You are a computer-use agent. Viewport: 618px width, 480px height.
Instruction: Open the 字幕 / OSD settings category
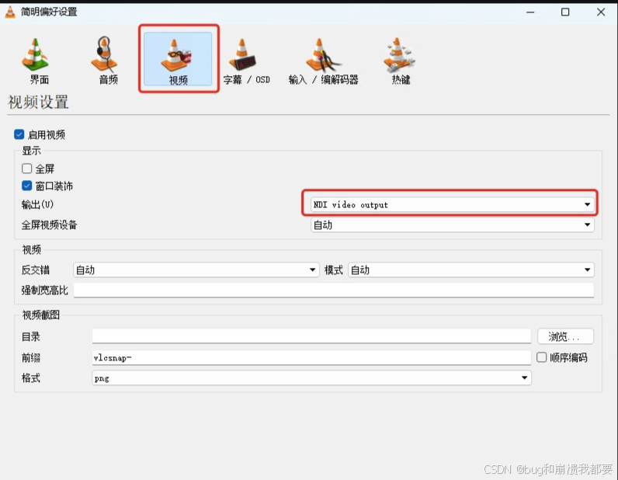point(246,61)
